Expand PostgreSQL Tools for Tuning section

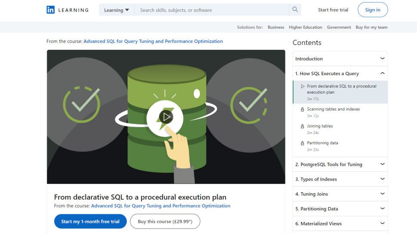tap(382, 164)
